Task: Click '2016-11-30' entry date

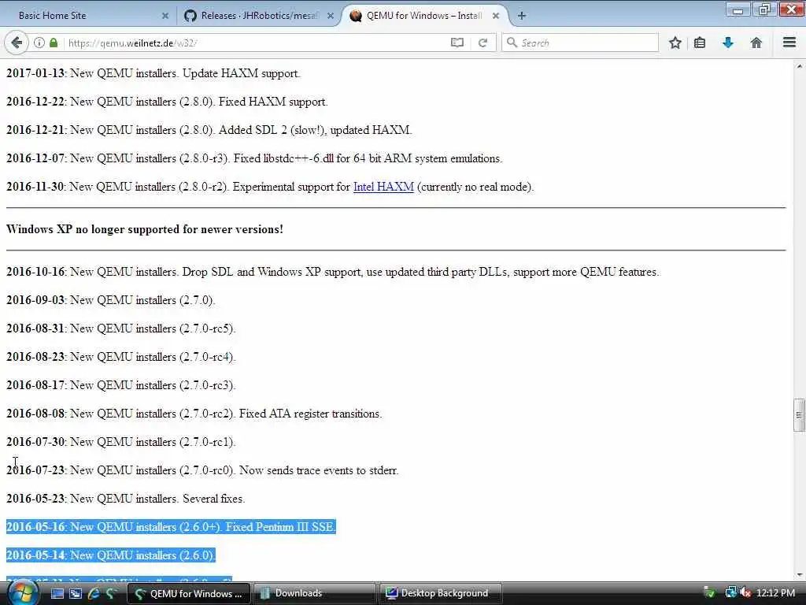Action: click(35, 187)
